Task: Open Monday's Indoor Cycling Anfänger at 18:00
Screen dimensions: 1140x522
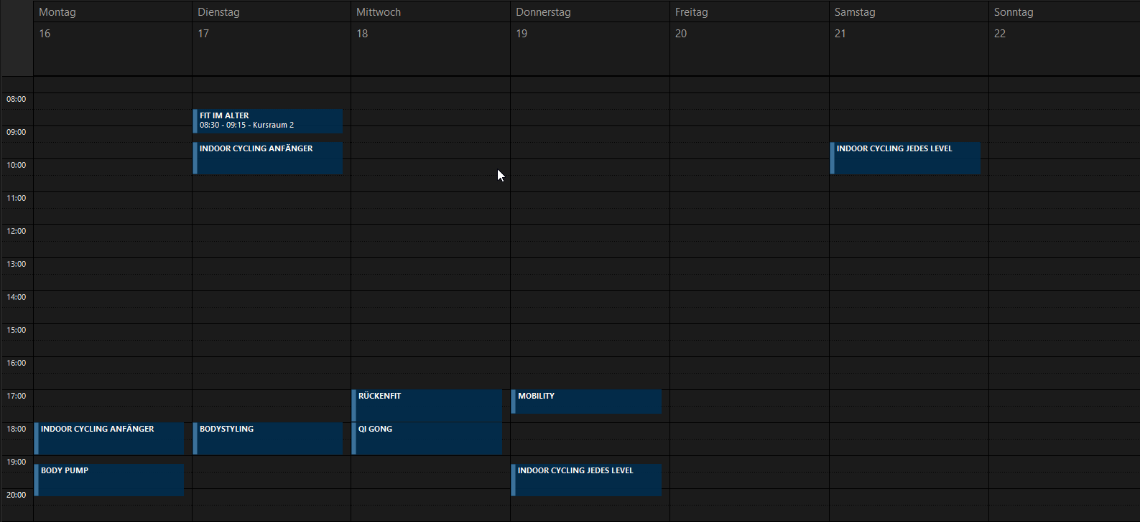Action: (x=109, y=438)
